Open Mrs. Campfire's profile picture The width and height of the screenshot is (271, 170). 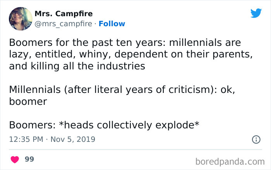[x=21, y=19]
